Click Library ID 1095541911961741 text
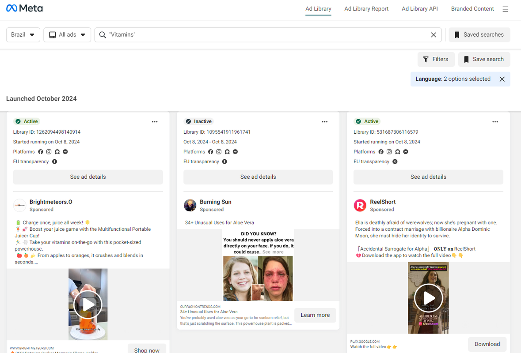The height and width of the screenshot is (353, 521). click(217, 132)
